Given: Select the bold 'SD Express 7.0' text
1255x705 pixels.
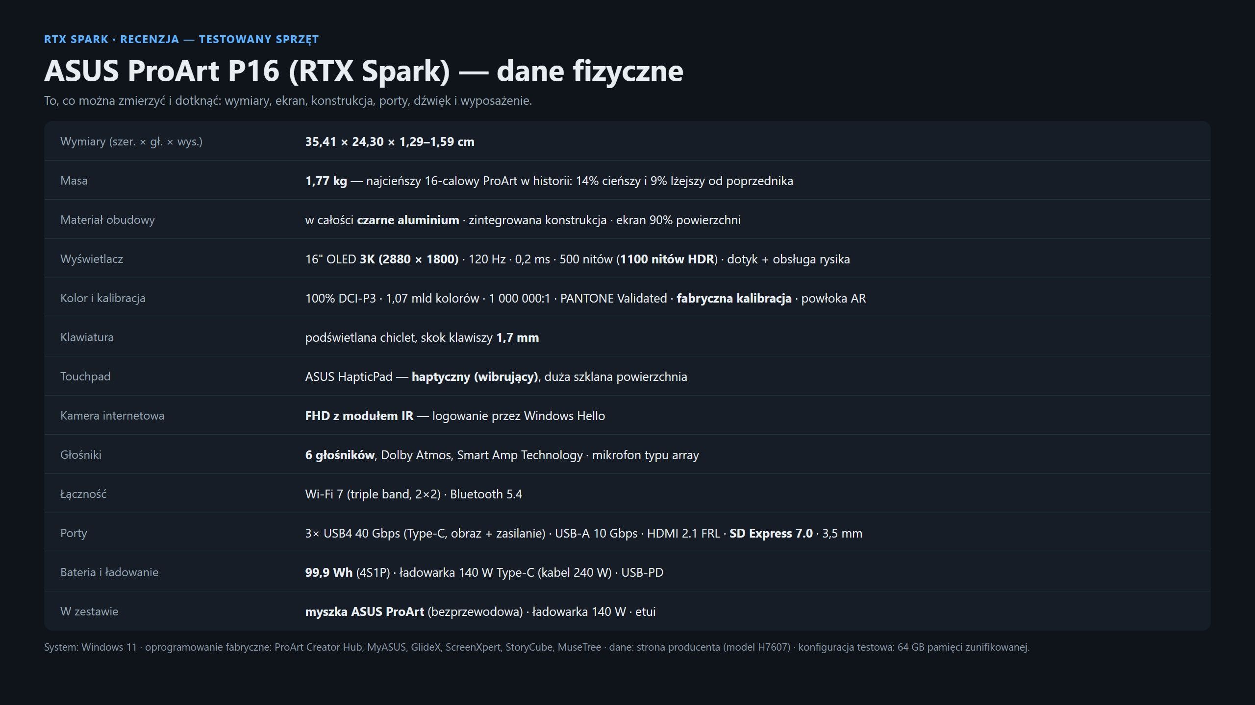Looking at the screenshot, I should click(x=771, y=533).
